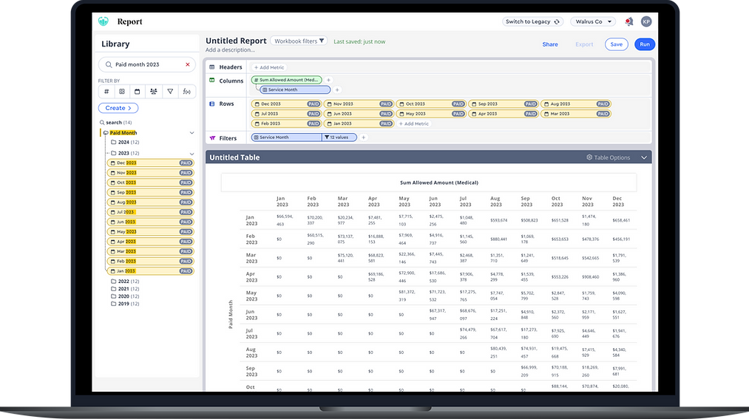
Task: Click the Sum Allowed Amount (Medical) table header
Action: tap(439, 183)
